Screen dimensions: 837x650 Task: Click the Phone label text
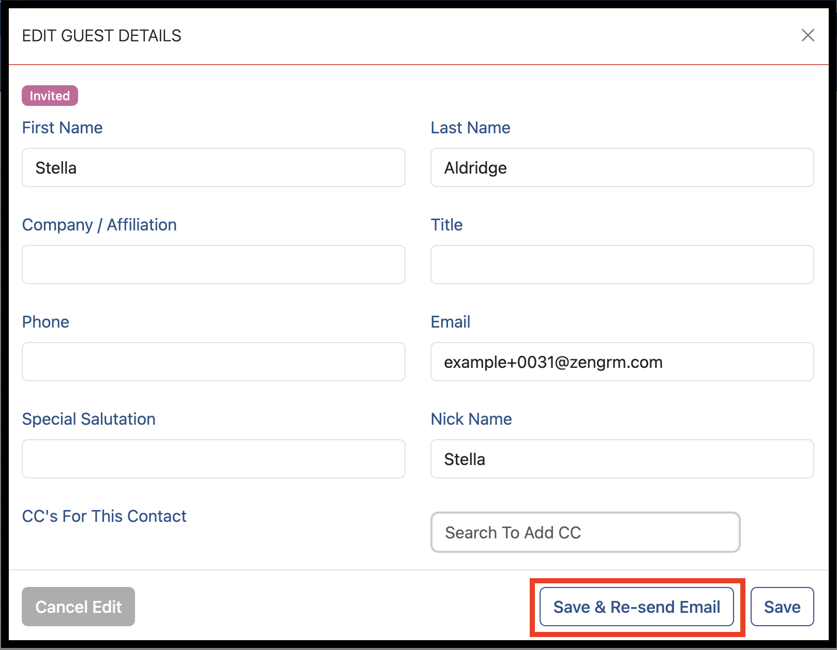click(46, 322)
